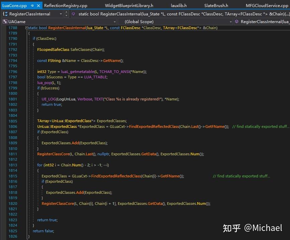Click 'return true;' on line 1823
This screenshot has width=290, height=240.
click(47, 220)
